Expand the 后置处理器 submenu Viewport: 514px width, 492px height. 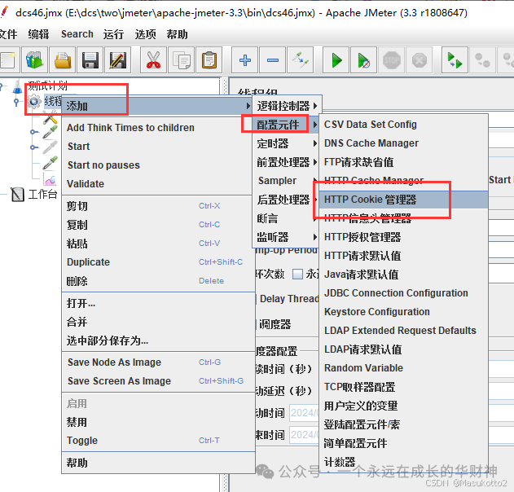284,200
